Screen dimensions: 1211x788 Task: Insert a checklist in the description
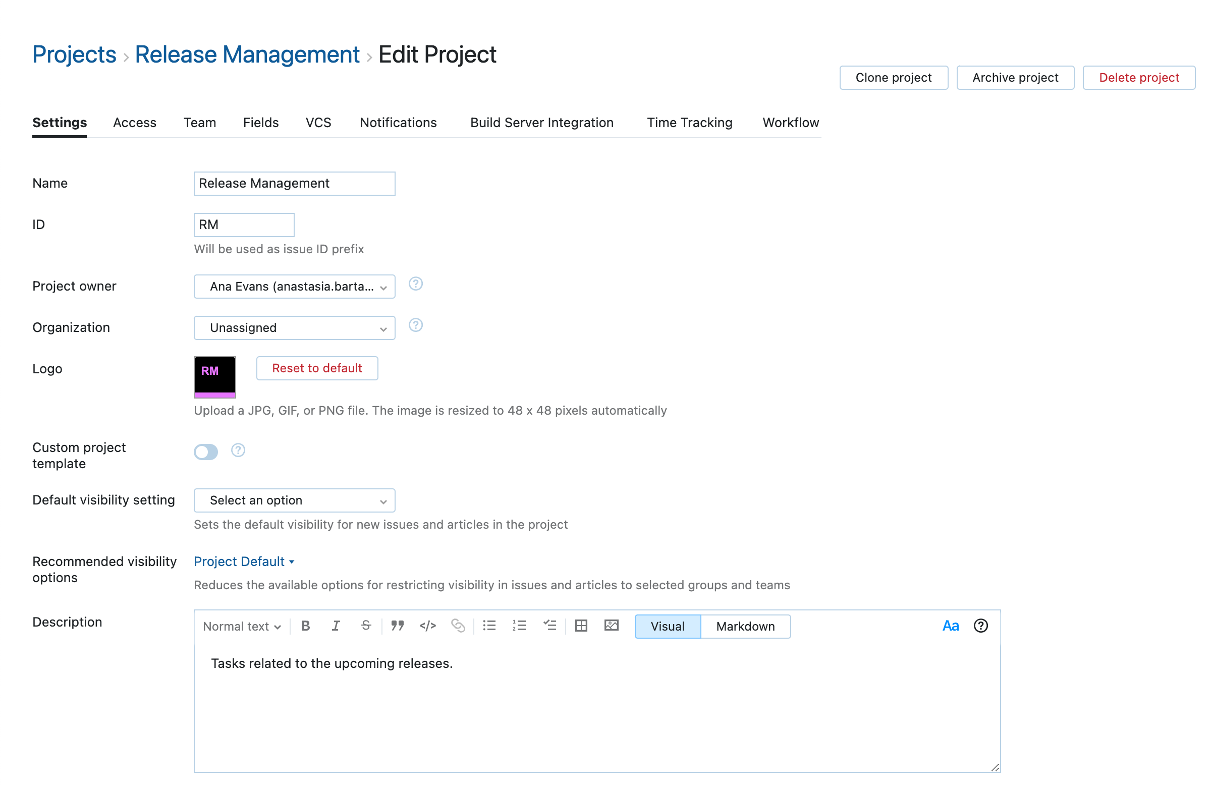click(x=550, y=626)
